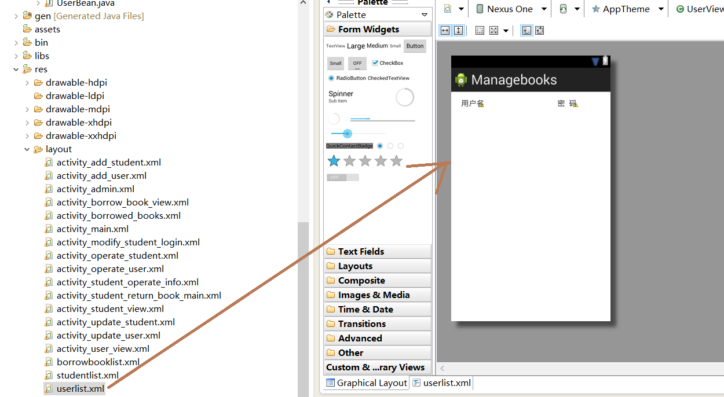Pick the RadioButton widget in palette

(x=347, y=78)
